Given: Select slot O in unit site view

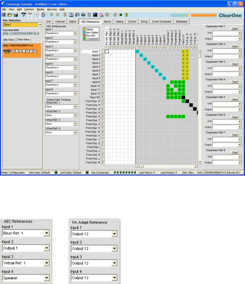Looking at the screenshot, I should click(x=20, y=51).
